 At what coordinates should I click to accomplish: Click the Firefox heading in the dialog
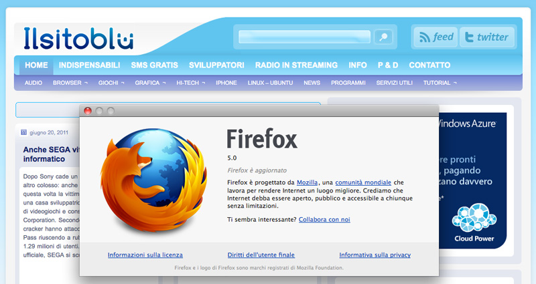click(262, 139)
